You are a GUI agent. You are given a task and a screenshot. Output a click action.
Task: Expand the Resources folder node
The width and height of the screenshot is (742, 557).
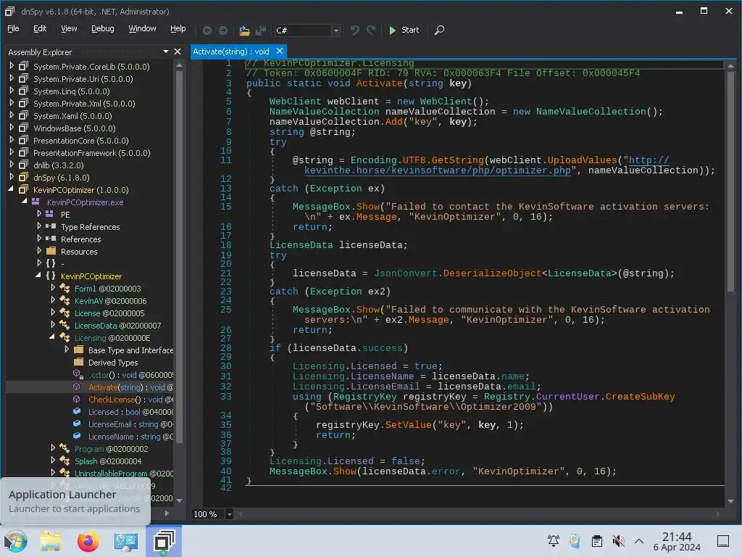point(39,250)
